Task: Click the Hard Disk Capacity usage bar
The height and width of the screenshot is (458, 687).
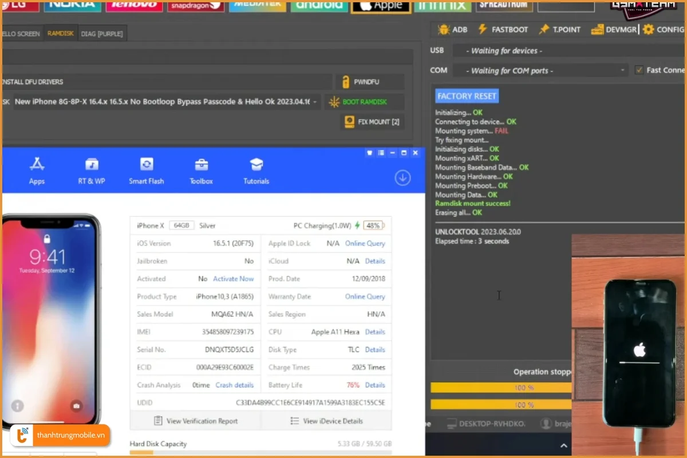Action: click(x=260, y=453)
